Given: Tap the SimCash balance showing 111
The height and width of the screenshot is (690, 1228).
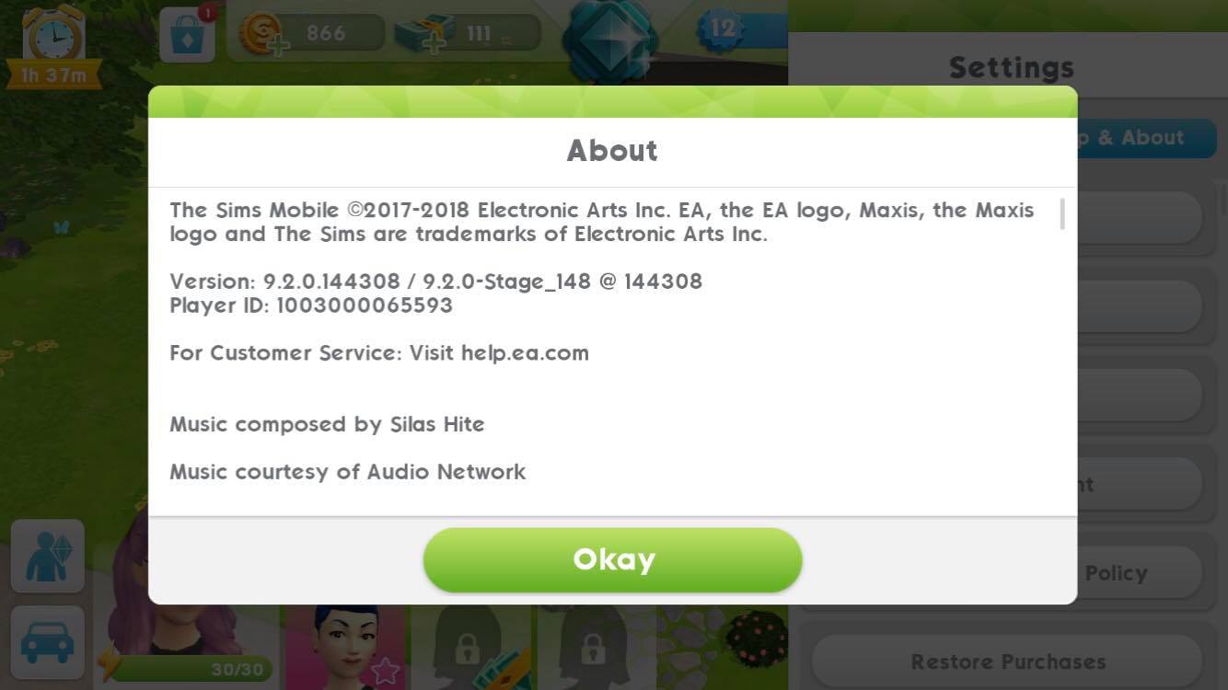Looking at the screenshot, I should (492, 34).
